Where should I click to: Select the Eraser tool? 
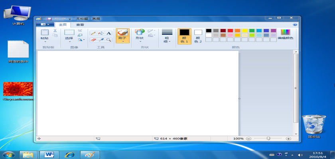pyautogui.click(x=93, y=40)
